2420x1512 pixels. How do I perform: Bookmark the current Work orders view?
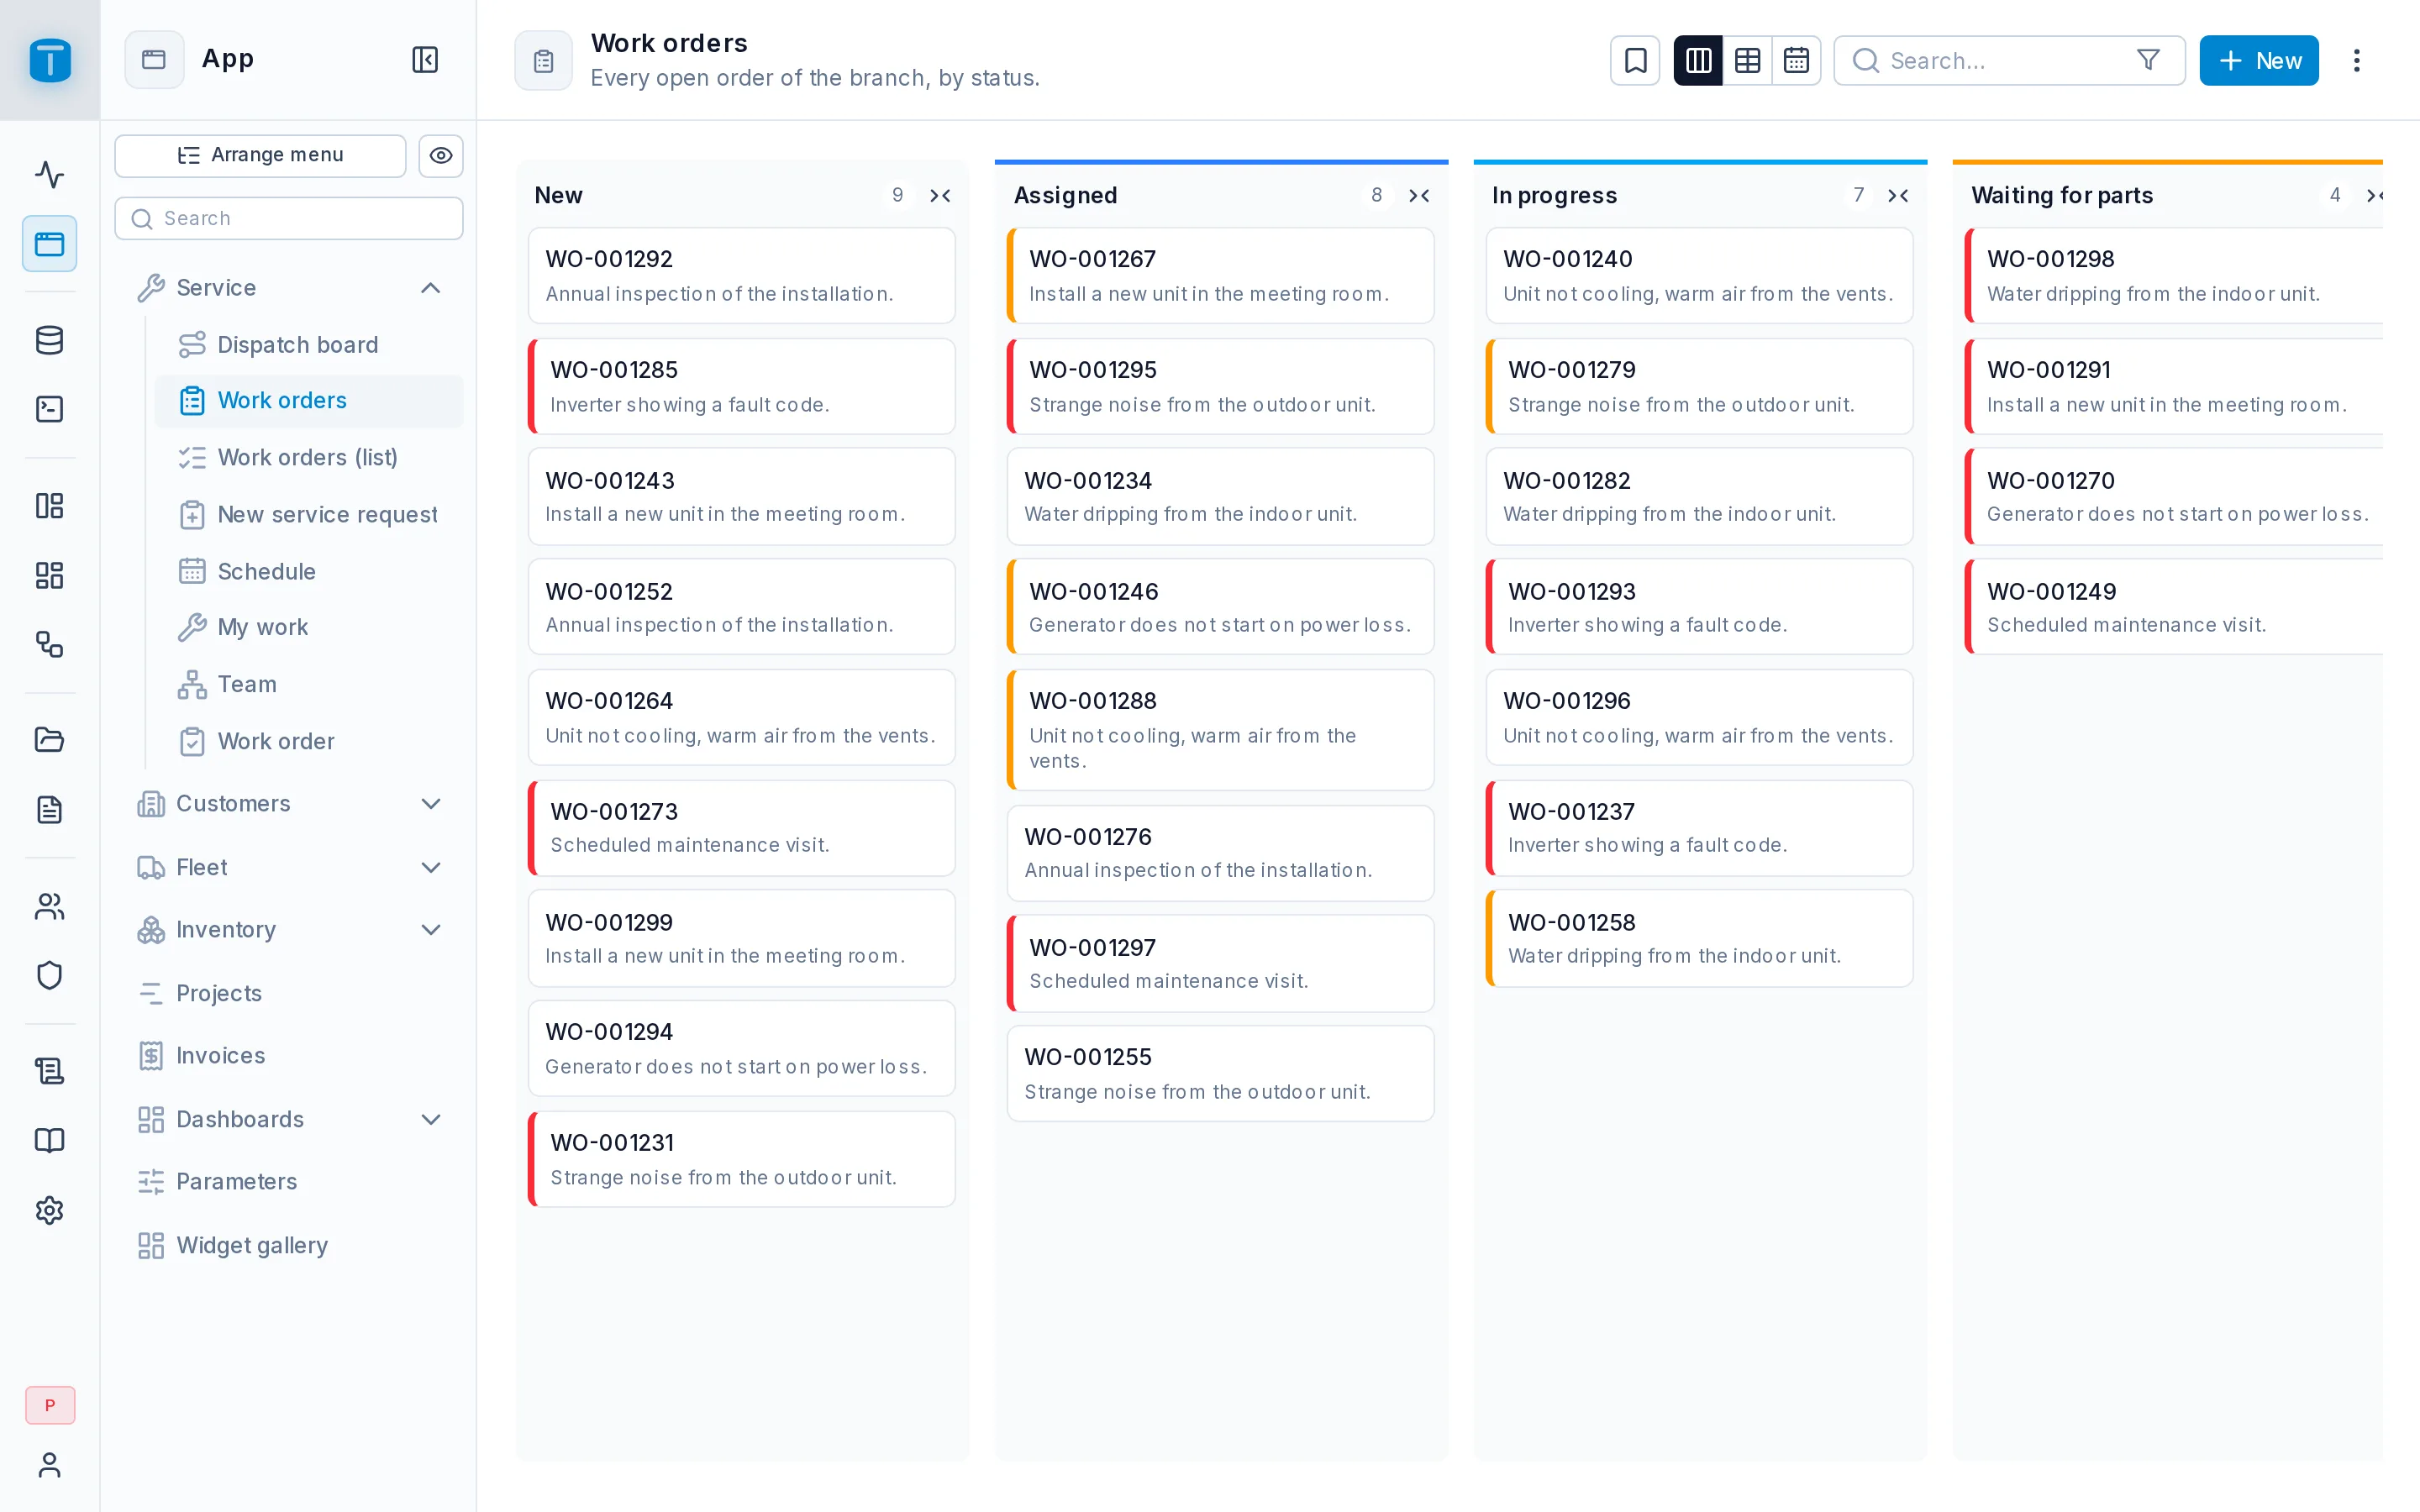point(1635,60)
